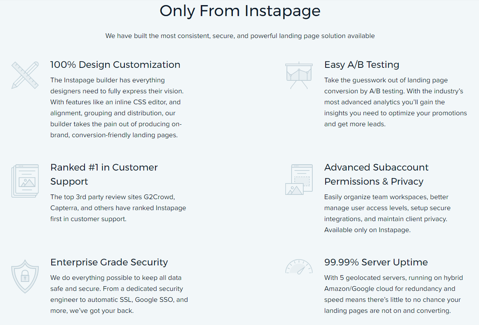This screenshot has width=479, height=325.
Task: Click the Instapage builder description paragraph
Action: [117, 107]
